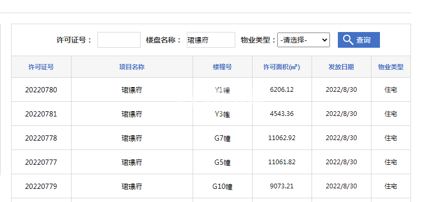
Task: Click 住宅 in the 20220777 row
Action: click(x=390, y=162)
